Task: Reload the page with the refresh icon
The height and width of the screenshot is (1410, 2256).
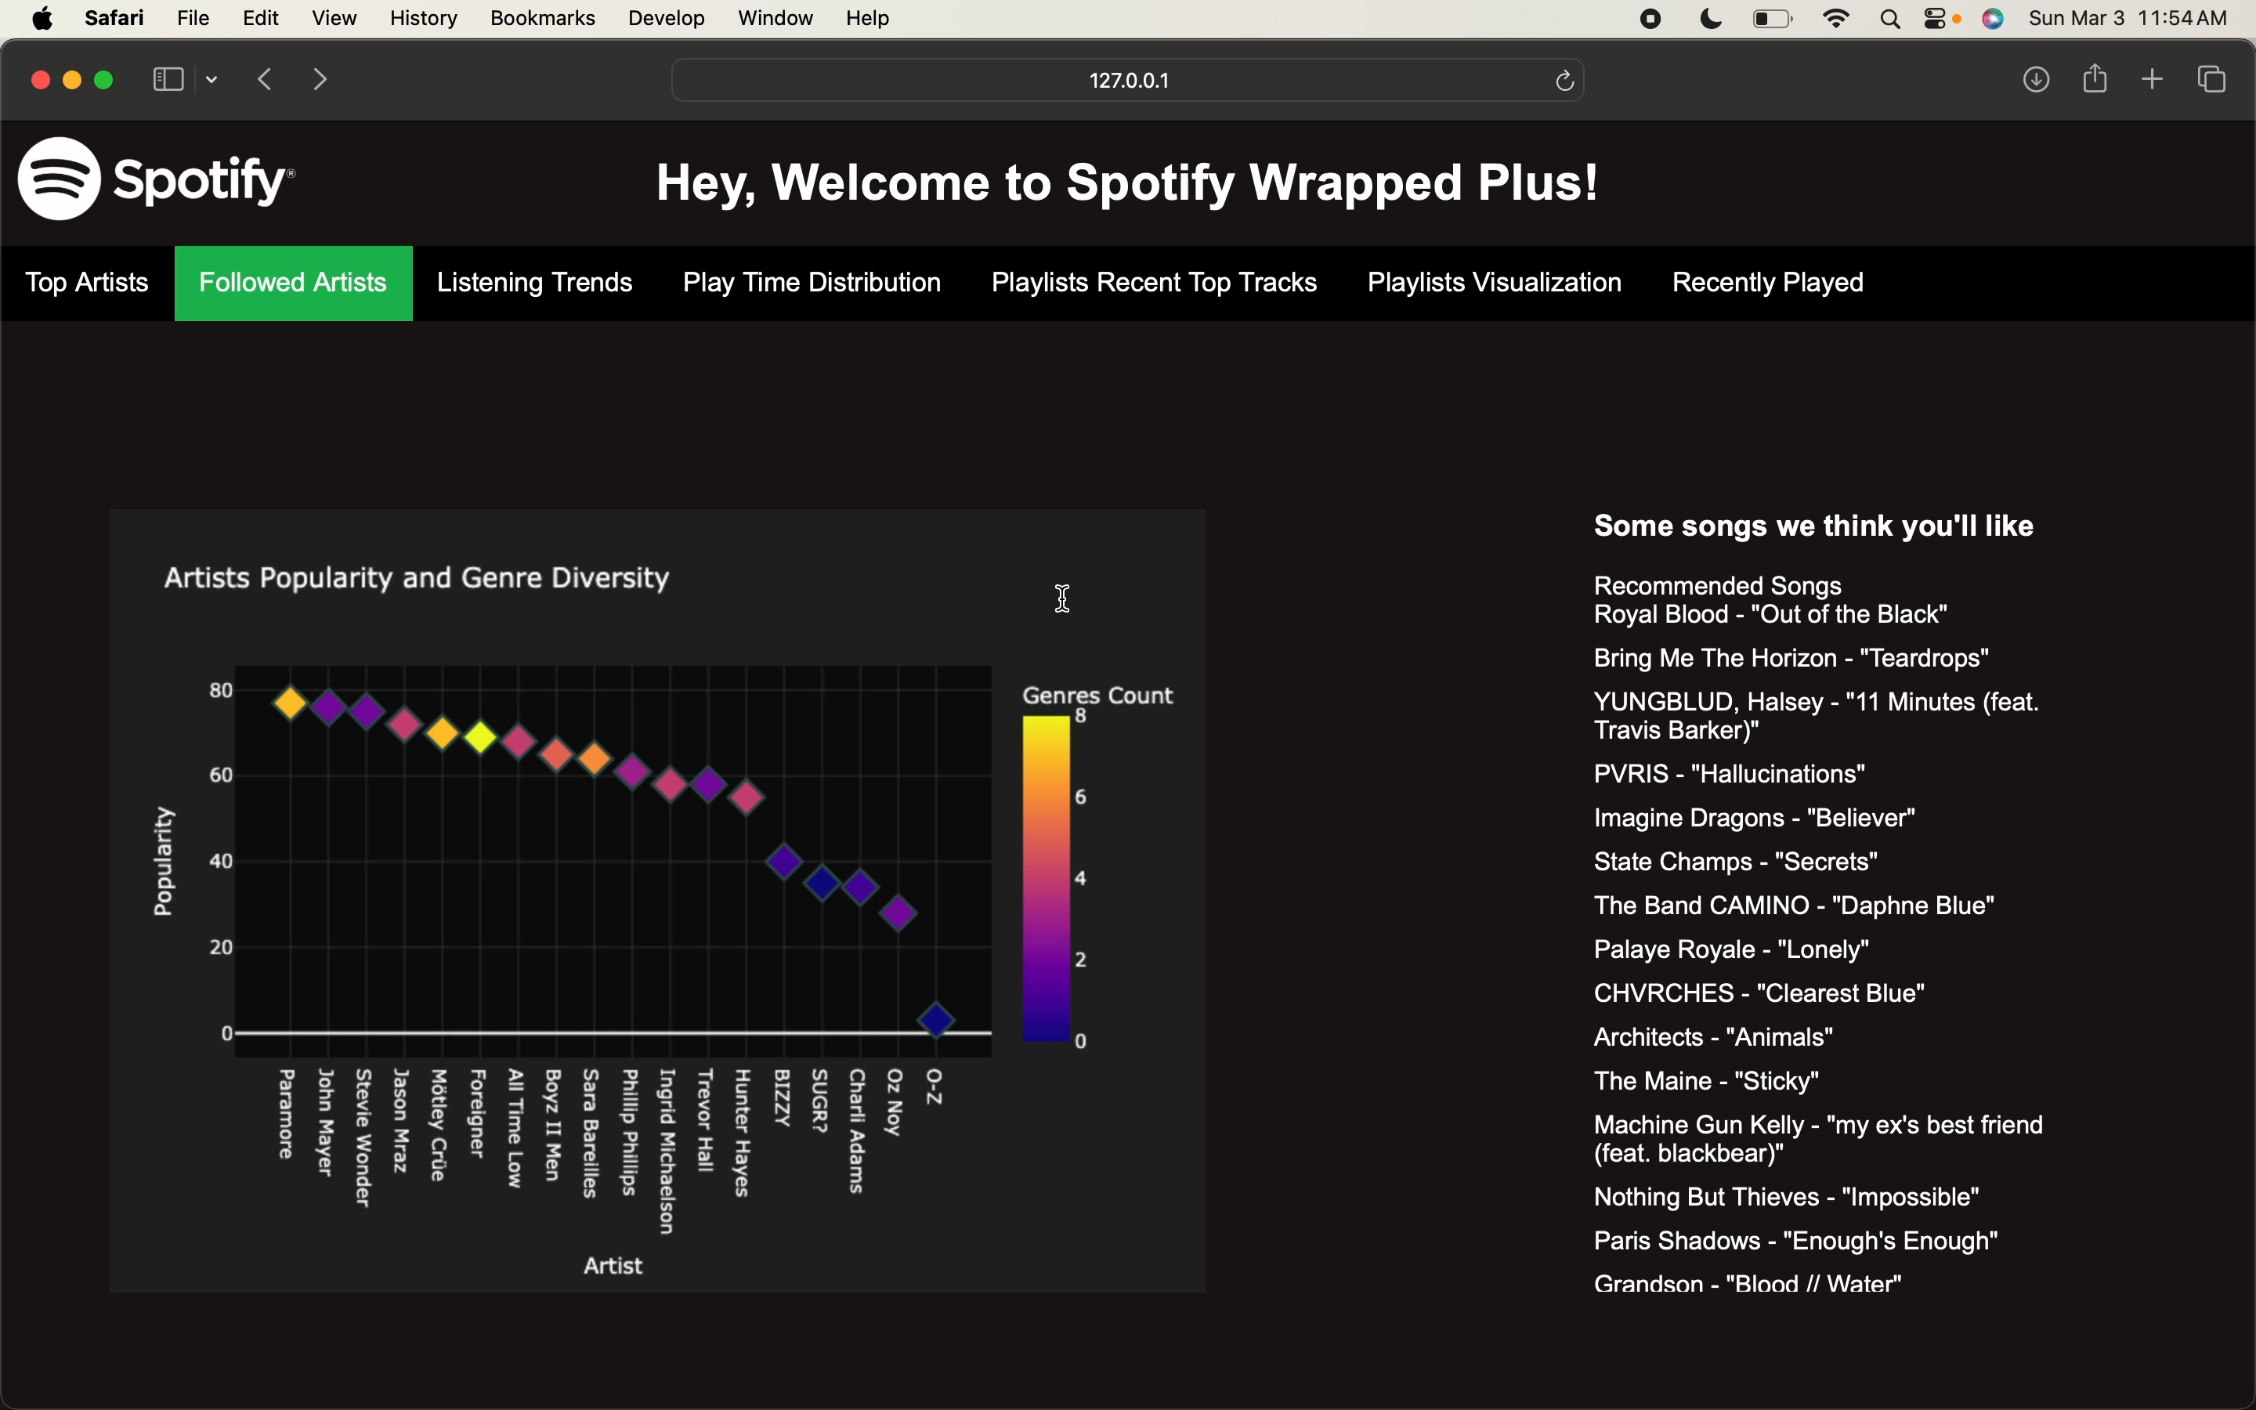Action: coord(1563,80)
